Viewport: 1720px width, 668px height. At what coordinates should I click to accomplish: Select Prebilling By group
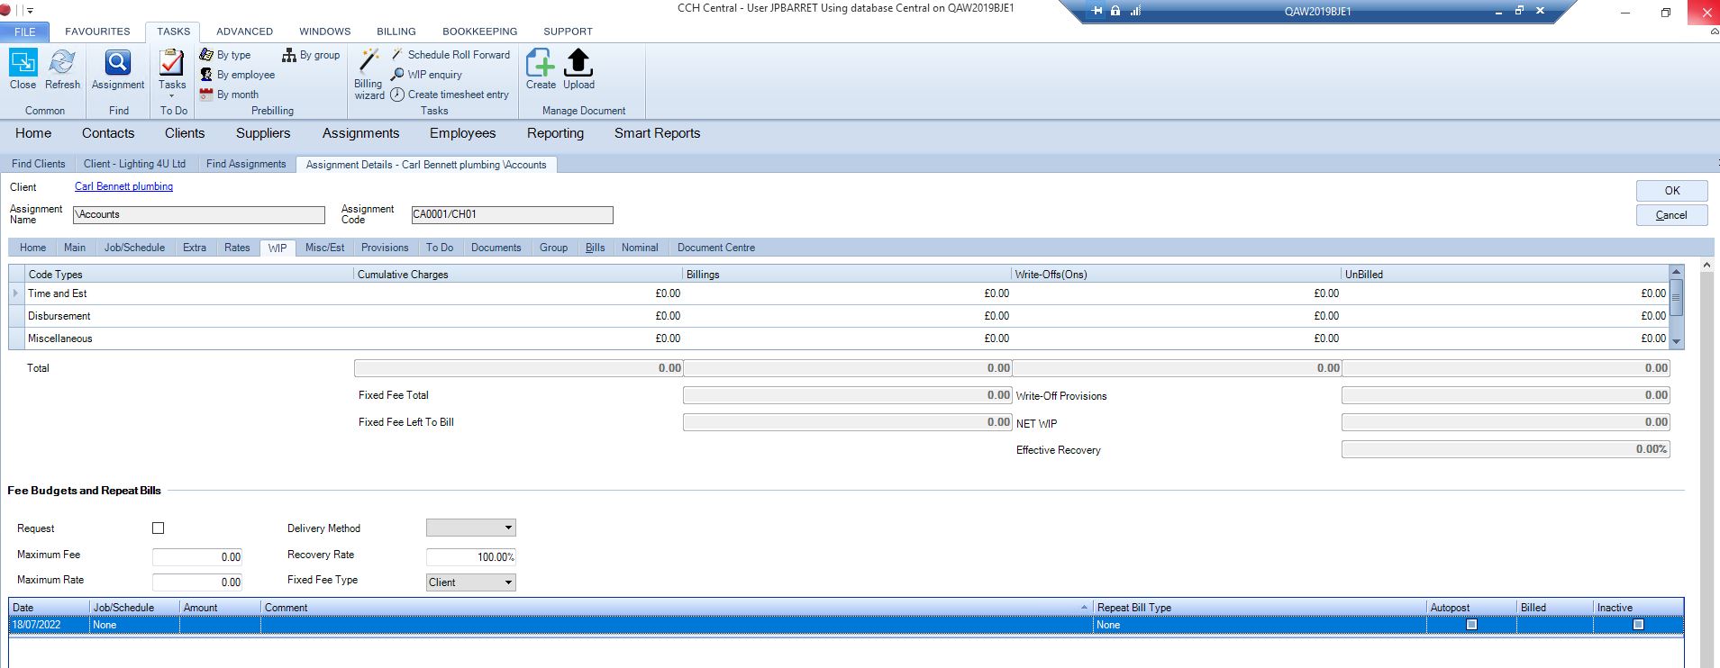pos(311,55)
